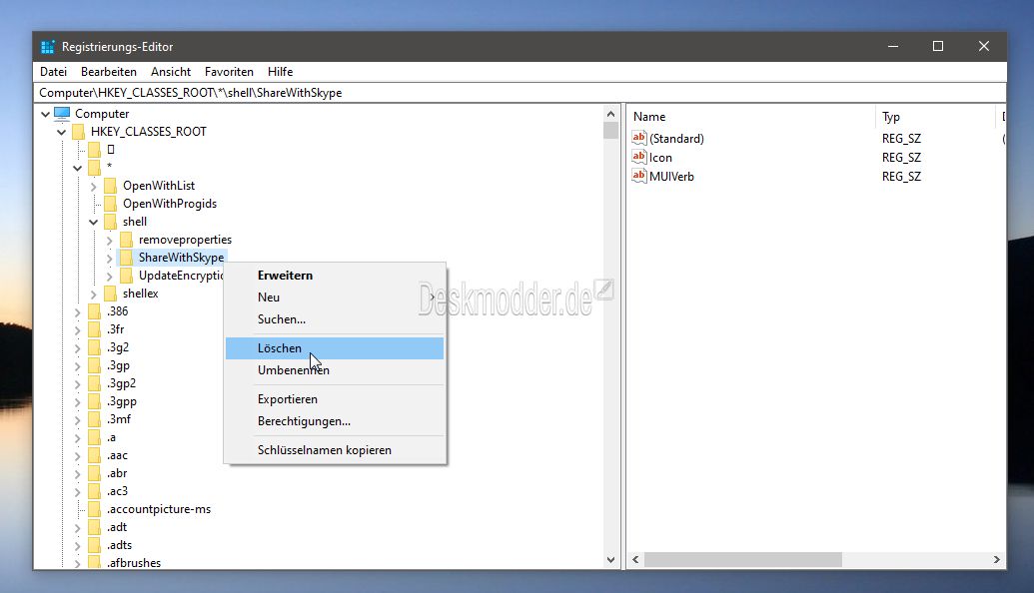The image size is (1034, 593).
Task: Click the registry path address bar
Action: tap(519, 93)
